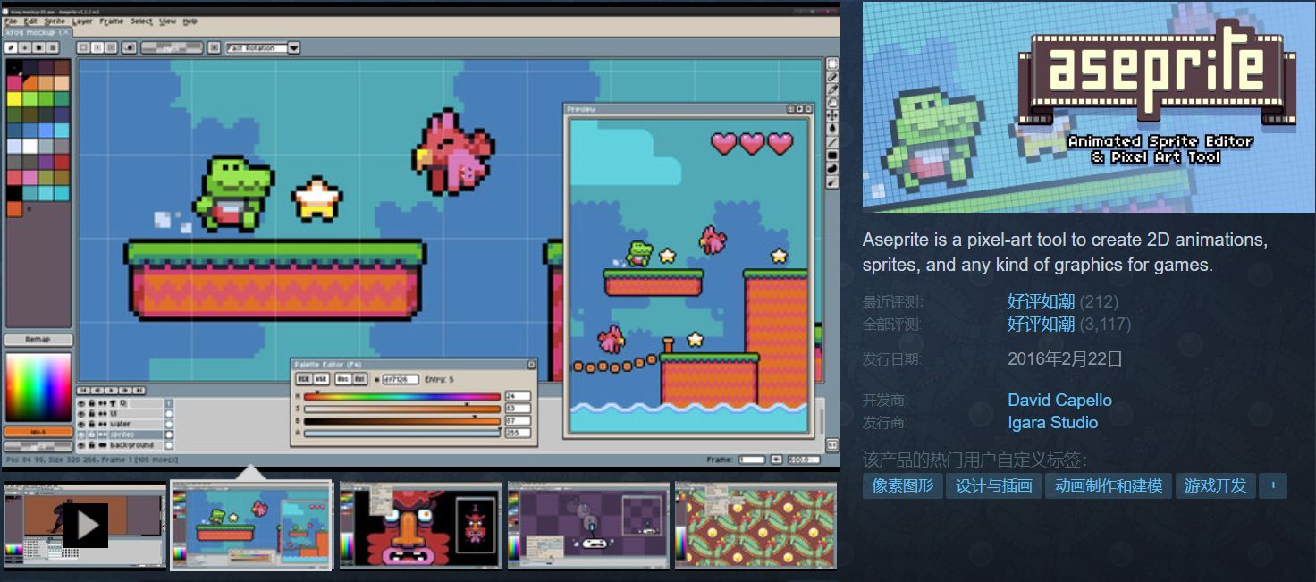Viewport: 1316px width, 582px height.
Task: Toggle lock on the background layer
Action: tap(91, 445)
